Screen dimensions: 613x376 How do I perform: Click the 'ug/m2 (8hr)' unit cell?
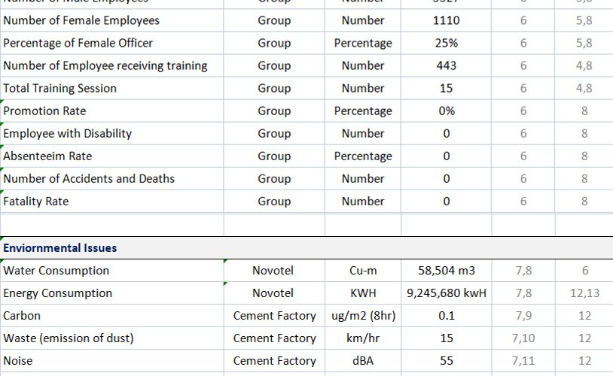[x=363, y=316]
